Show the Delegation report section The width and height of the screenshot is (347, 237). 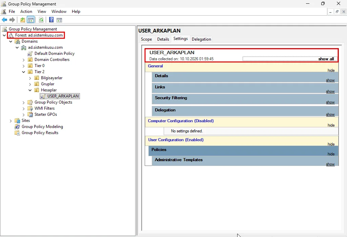point(330,114)
